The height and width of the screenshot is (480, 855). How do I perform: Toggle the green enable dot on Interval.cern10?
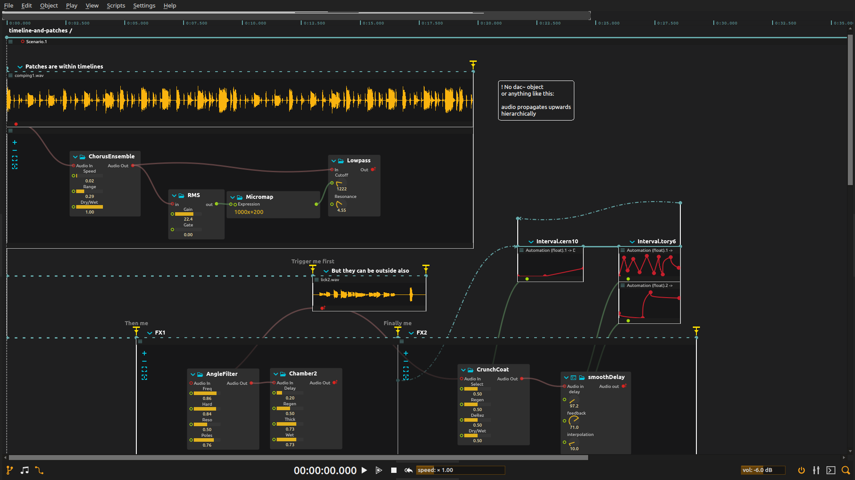[x=527, y=279]
